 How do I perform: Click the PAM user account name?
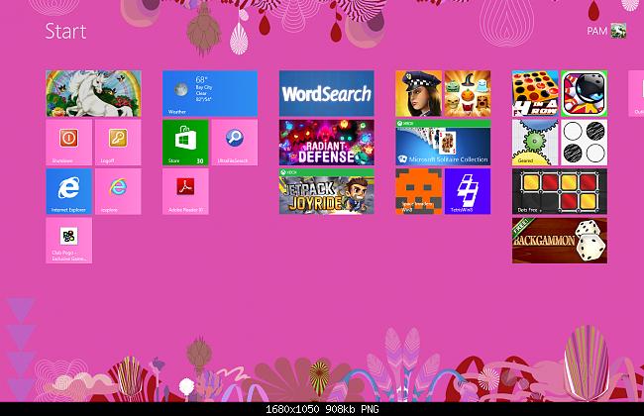pos(596,32)
